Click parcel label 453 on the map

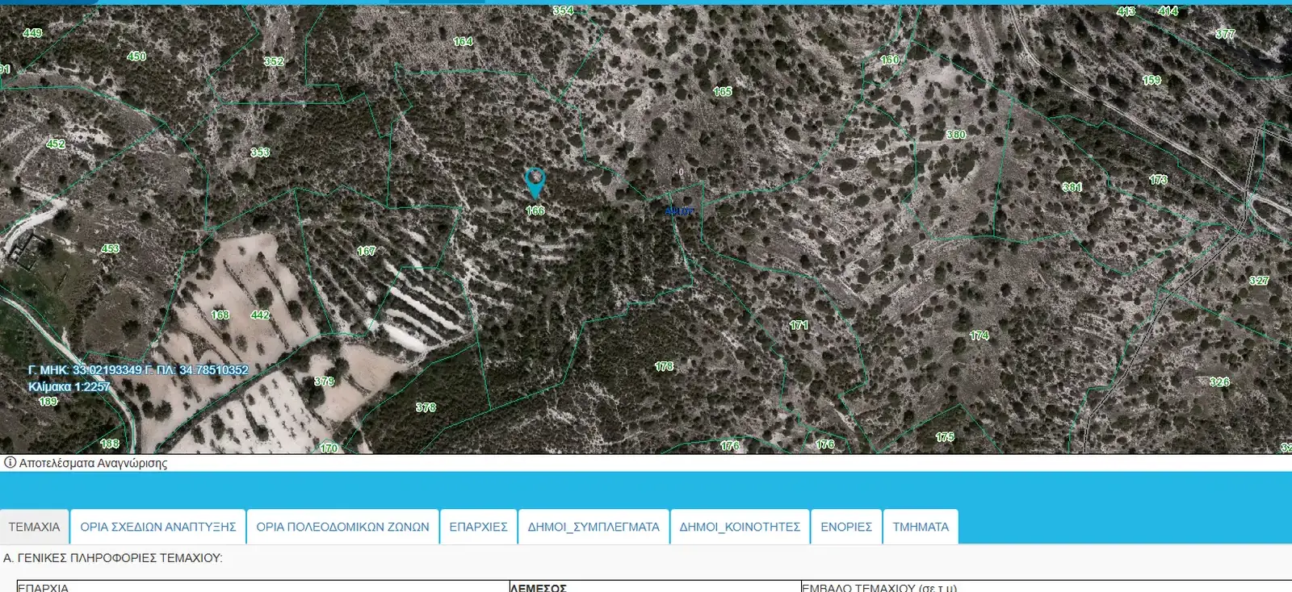110,248
